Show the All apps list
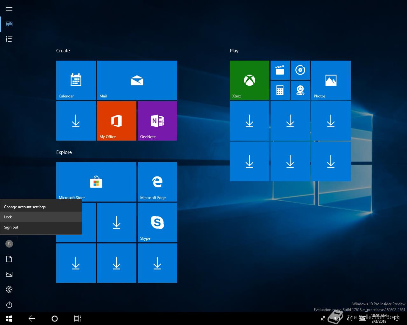The height and width of the screenshot is (325, 407). point(9,39)
